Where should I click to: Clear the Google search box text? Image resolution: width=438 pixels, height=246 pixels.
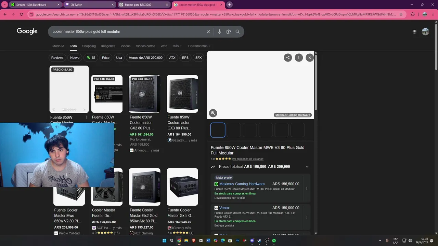[208, 31]
